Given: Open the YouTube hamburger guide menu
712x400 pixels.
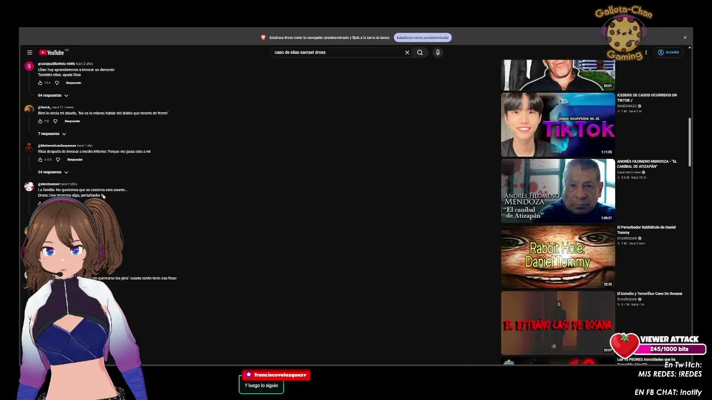Looking at the screenshot, I should [x=29, y=52].
